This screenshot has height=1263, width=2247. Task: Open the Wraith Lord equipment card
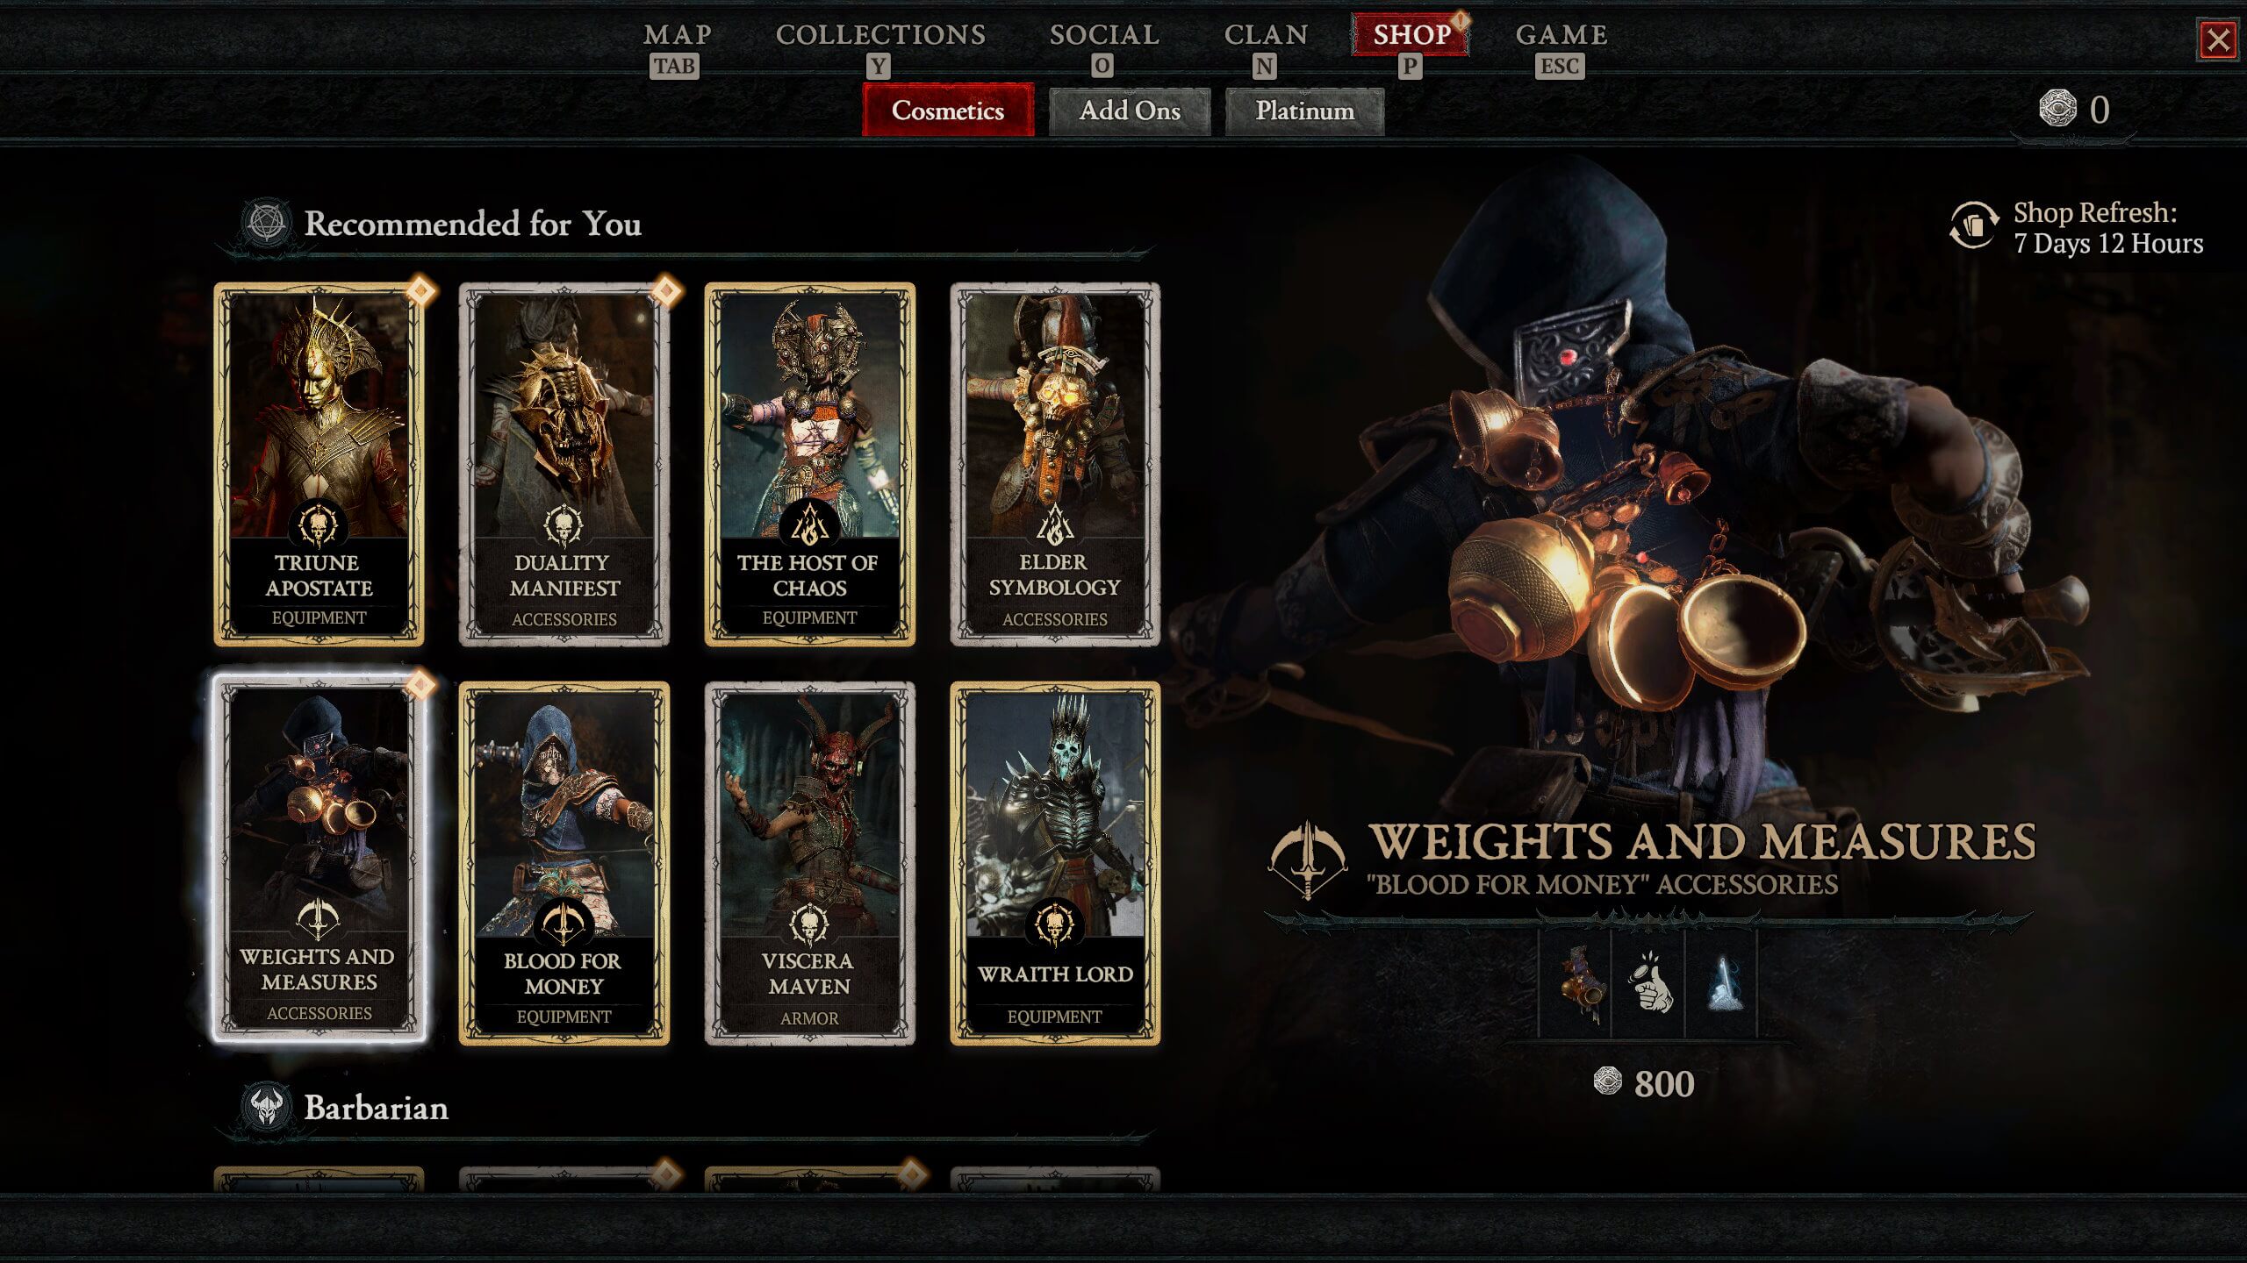(1055, 863)
